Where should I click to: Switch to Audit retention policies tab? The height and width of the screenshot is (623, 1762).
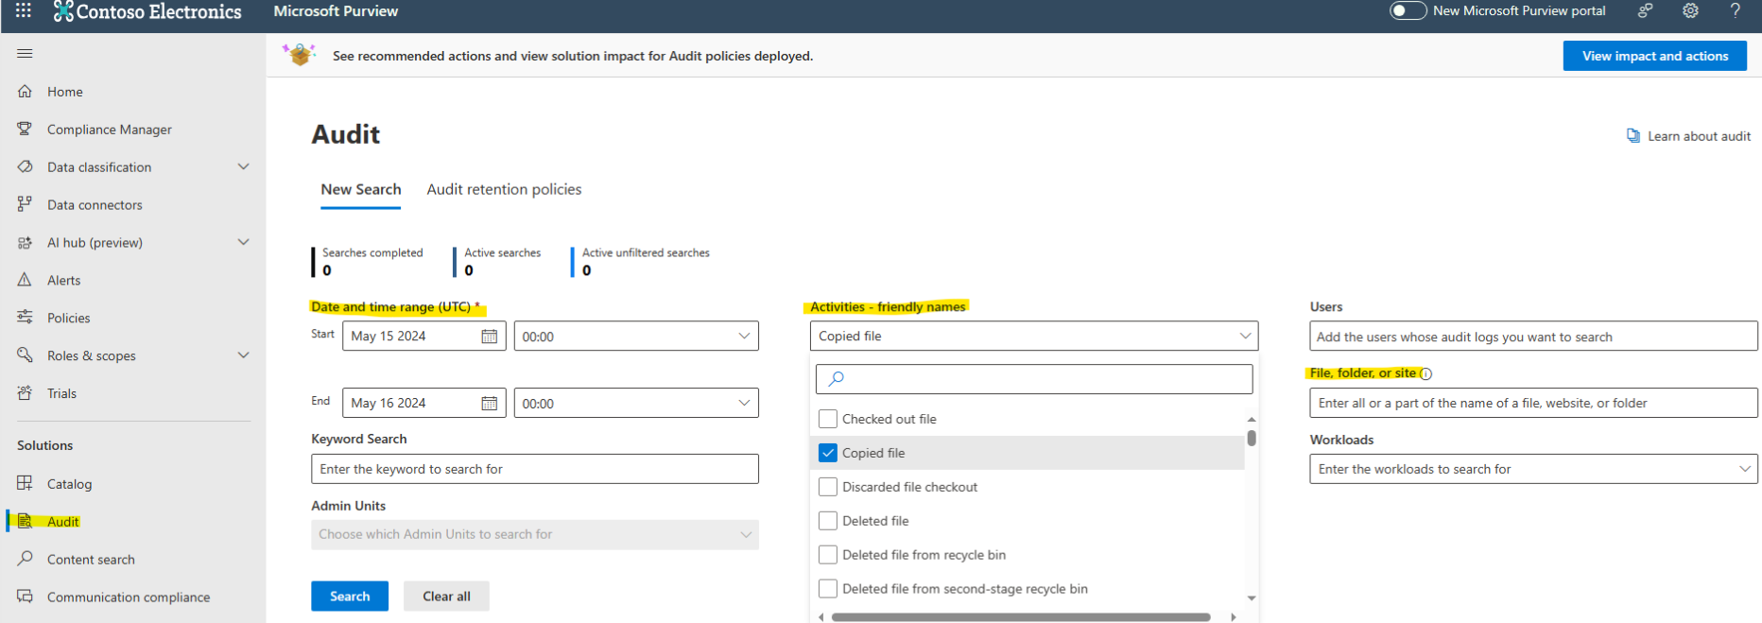[x=504, y=189]
